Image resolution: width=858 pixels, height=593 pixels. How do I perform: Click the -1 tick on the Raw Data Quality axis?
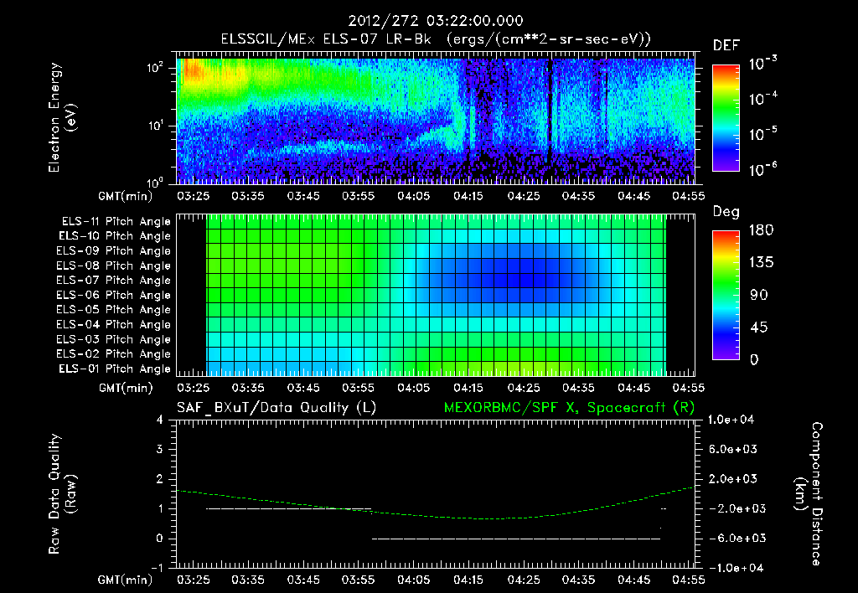pos(157,568)
